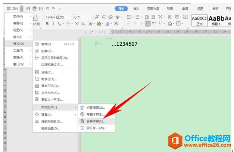Image resolution: width=234 pixels, height=152 pixels.
Task: Increase indent icon
Action: coord(153,17)
